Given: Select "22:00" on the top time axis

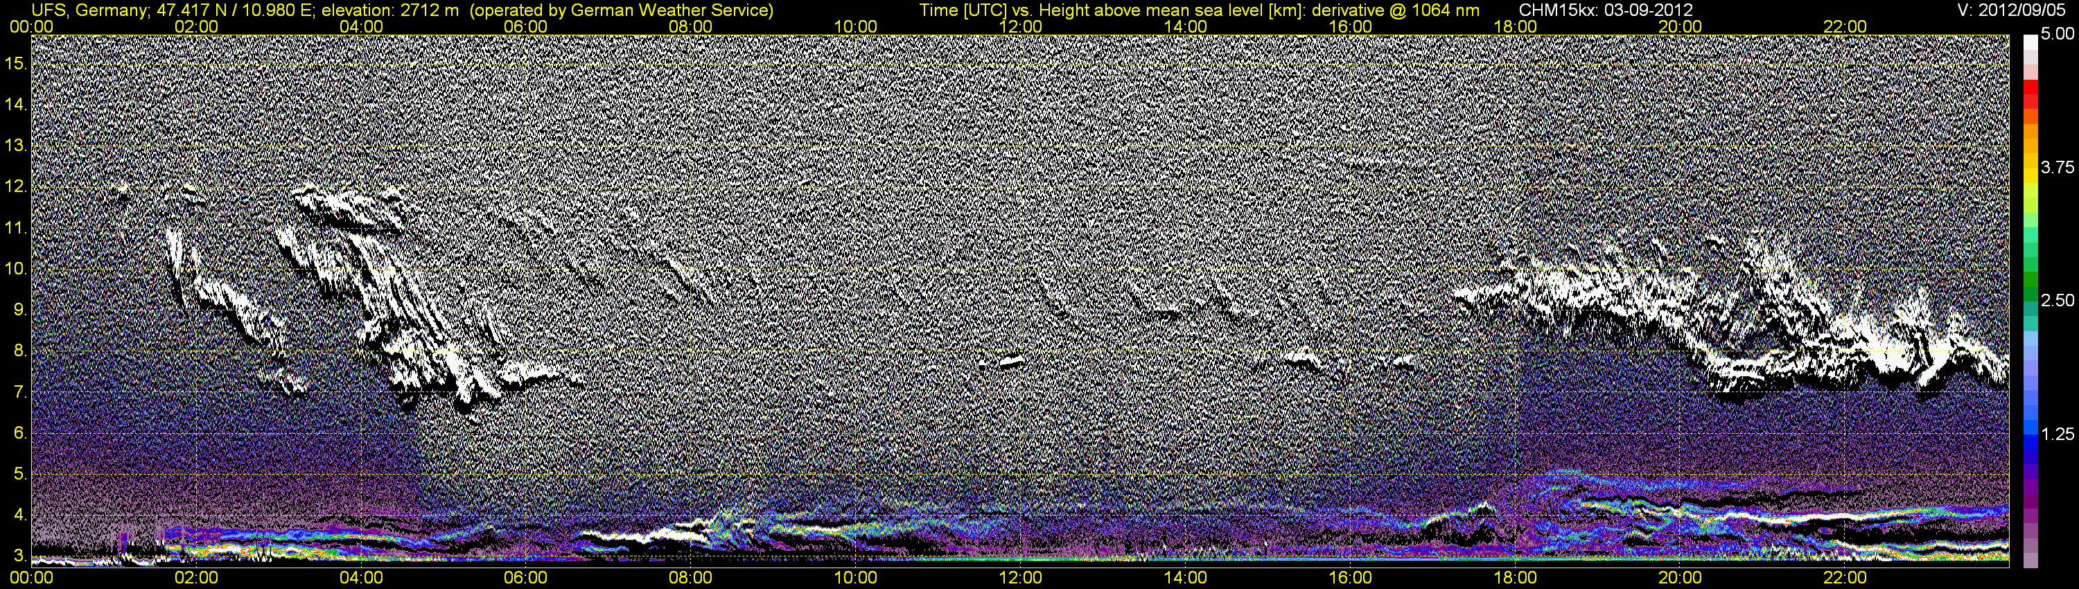Looking at the screenshot, I should tap(1845, 26).
